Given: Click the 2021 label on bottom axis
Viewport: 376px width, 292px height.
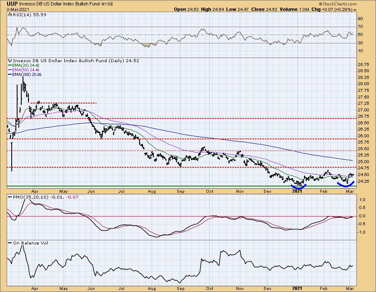Looking at the screenshot, I should pos(297,288).
